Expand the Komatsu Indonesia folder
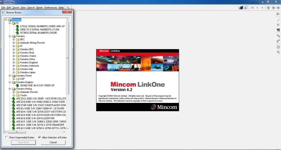281x150 pixels. (x=13, y=66)
